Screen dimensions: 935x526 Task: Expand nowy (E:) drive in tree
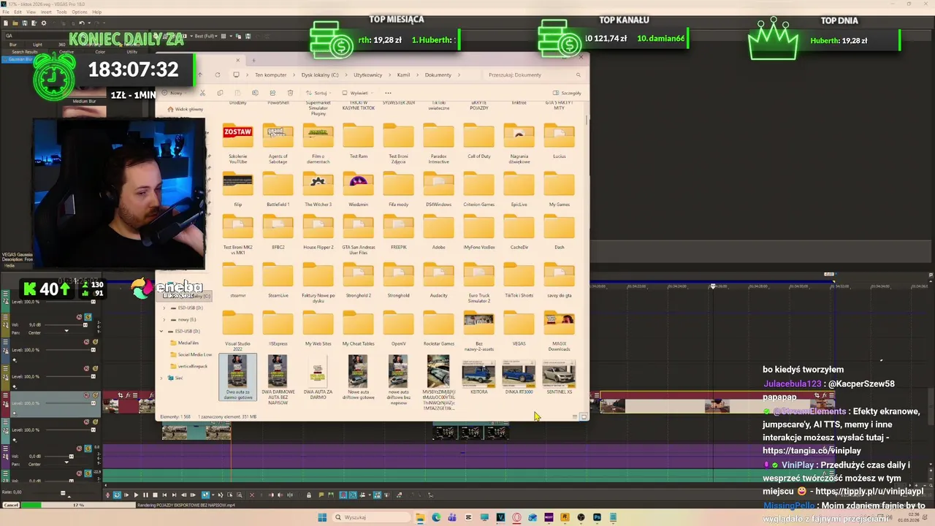tap(164, 319)
